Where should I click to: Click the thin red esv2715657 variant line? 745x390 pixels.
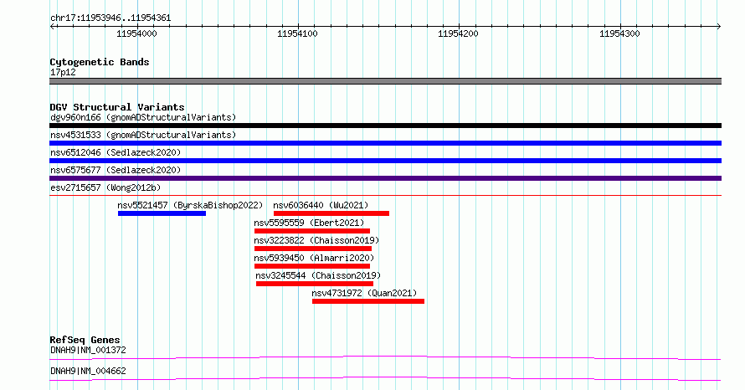point(385,195)
